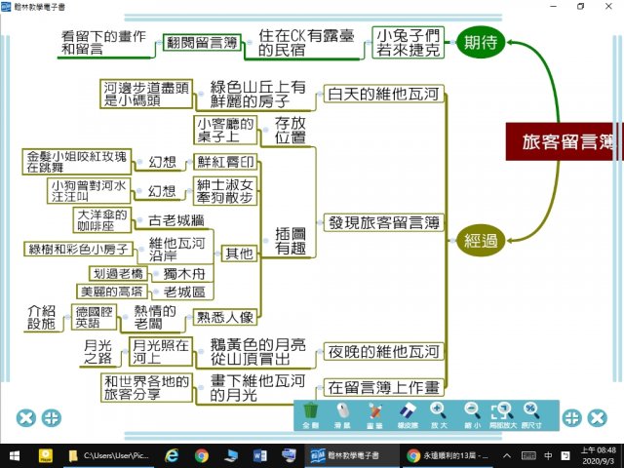
Task: Open Google Chrome tab 永遠順利的13屆 in taskbar
Action: tap(433, 455)
